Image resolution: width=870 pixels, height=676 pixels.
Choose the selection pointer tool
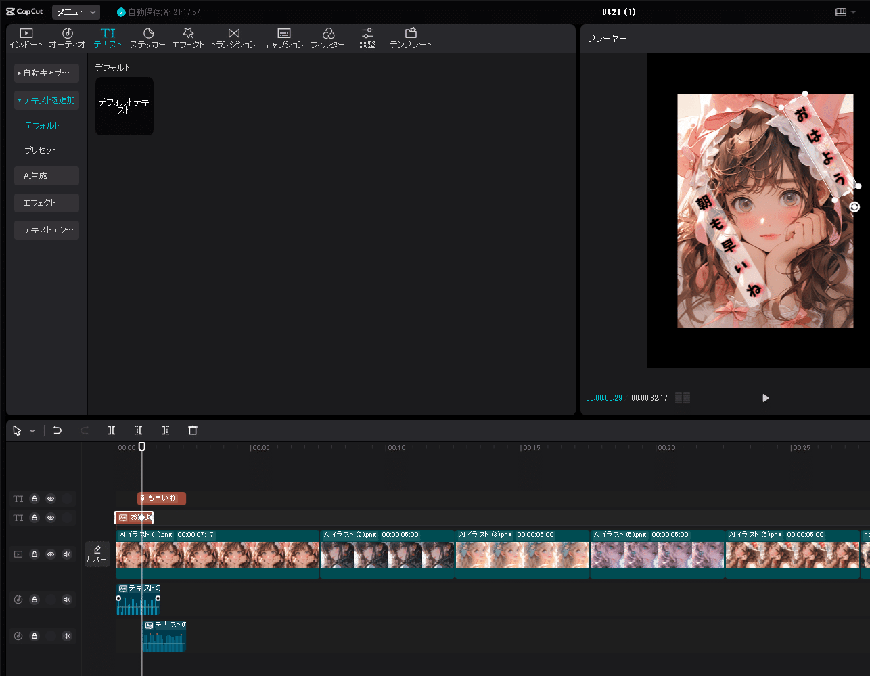17,430
